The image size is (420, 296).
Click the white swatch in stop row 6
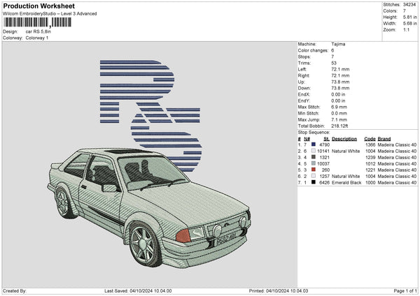point(314,176)
